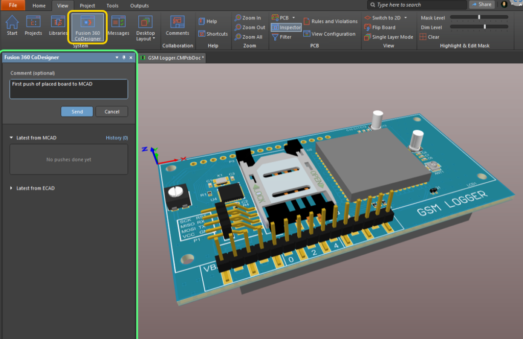
Task: Click the Start home icon
Action: pos(12,26)
